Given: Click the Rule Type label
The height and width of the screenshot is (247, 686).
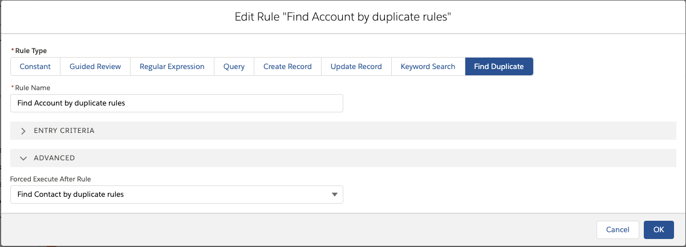Looking at the screenshot, I should click(32, 51).
